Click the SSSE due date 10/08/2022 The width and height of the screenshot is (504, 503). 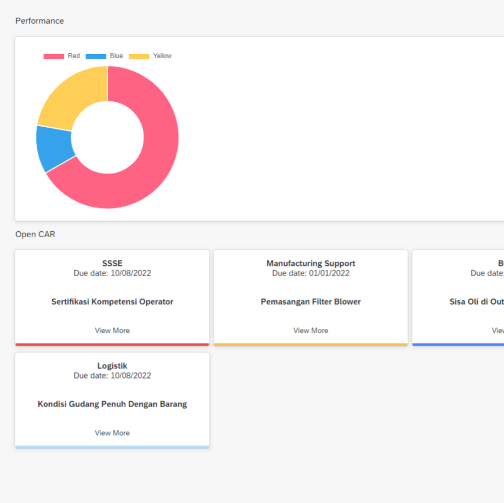[112, 273]
